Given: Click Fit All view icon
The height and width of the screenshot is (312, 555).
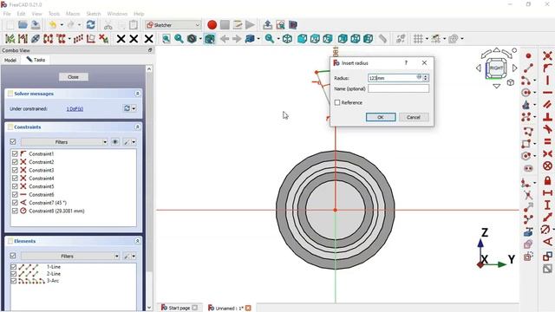Looking at the screenshot, I should 166,38.
